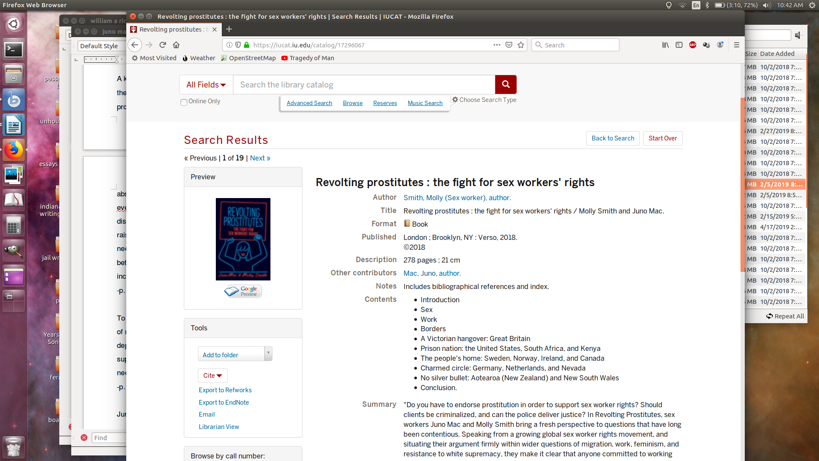The image size is (819, 461).
Task: Toggle the Firefox sidebar icon
Action: (x=679, y=45)
